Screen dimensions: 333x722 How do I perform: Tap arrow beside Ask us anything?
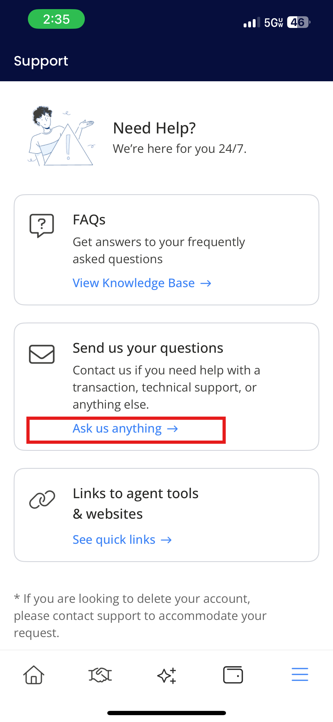coord(172,429)
